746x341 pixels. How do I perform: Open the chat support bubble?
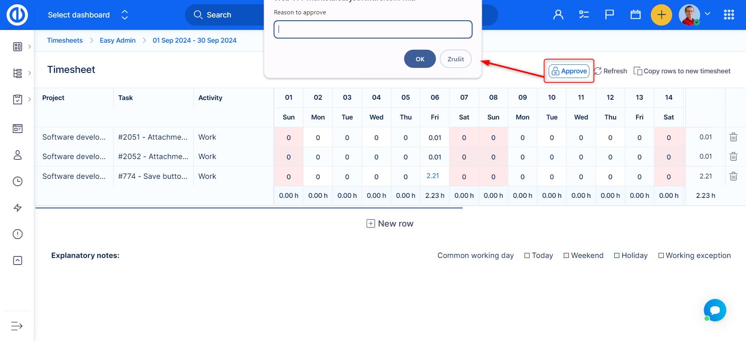(x=715, y=310)
